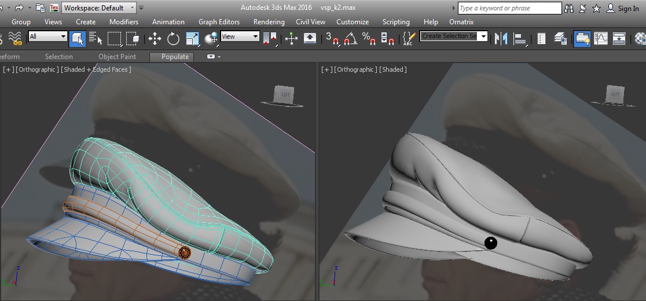Toggle 3D Snaps on
This screenshot has height=301, width=646.
332,39
